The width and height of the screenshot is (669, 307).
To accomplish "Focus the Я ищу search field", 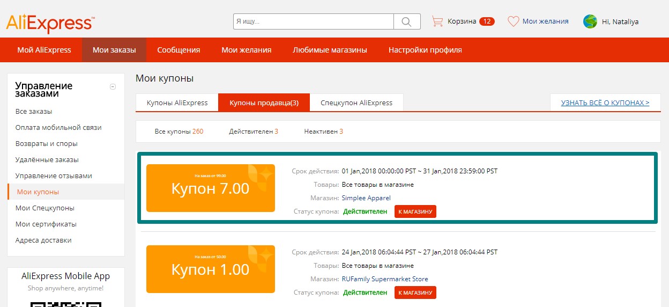I will [314, 21].
